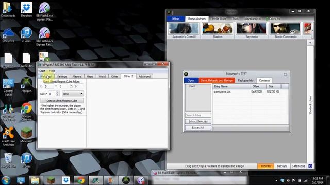Open BB FlashBack Express Recorder desktop icon
The width and height of the screenshot is (330, 185).
44,36
